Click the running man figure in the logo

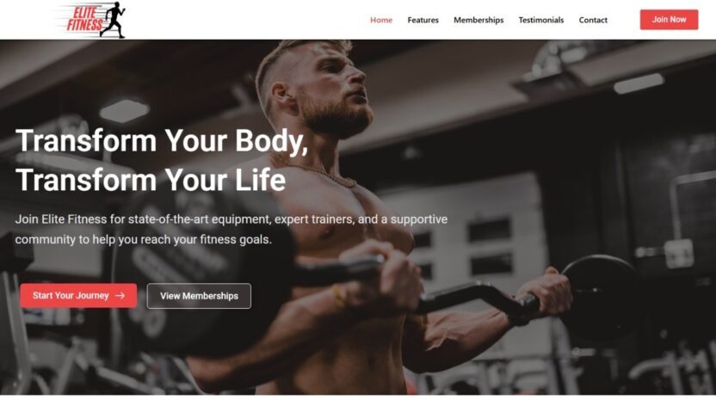click(x=114, y=20)
